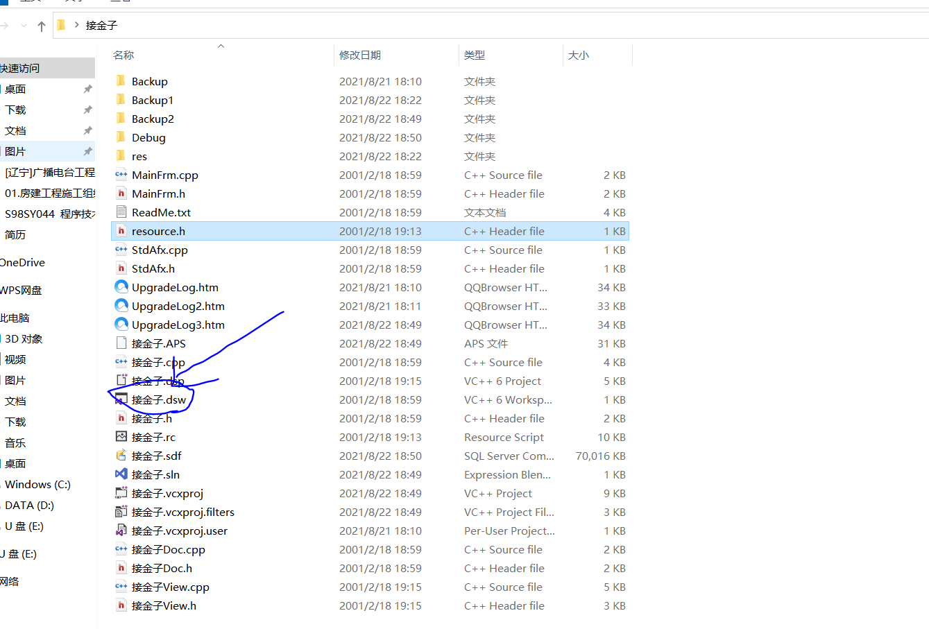
Task: Click the 接金子.rc resource script icon
Action: [x=121, y=437]
